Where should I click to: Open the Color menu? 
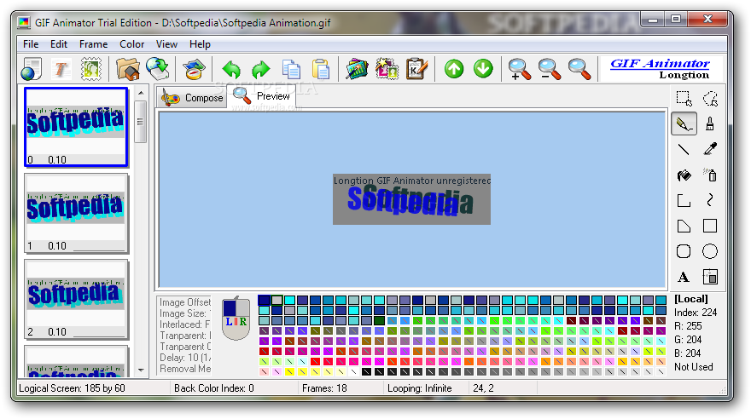click(x=131, y=44)
